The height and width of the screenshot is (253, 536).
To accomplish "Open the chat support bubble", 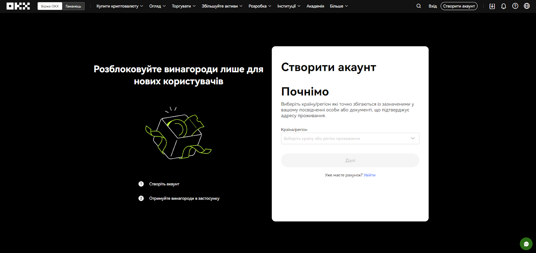I will (526, 244).
